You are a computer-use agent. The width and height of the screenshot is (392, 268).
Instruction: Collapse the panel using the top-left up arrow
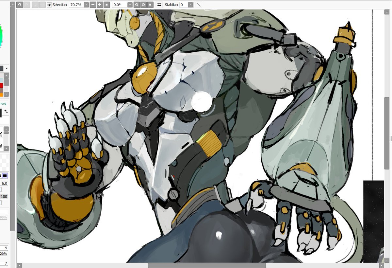point(13,4)
